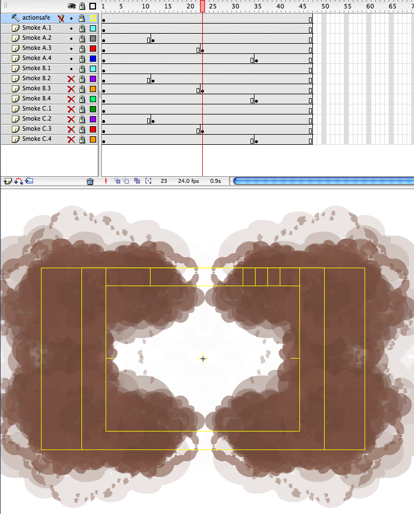Click the lock icon on Smoke C.2

click(82, 120)
